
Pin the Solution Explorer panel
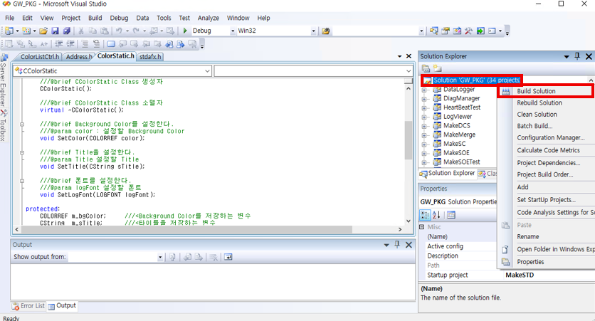576,56
